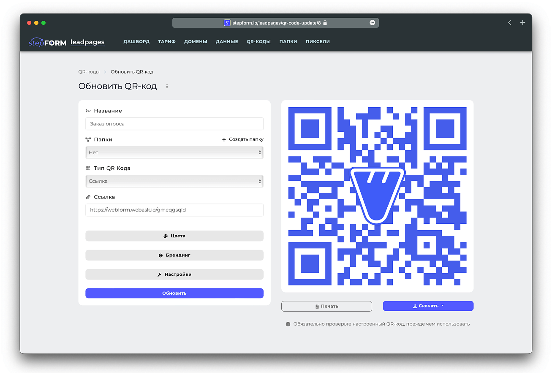This screenshot has width=552, height=380.
Task: Click the Обновить button
Action: coord(174,293)
